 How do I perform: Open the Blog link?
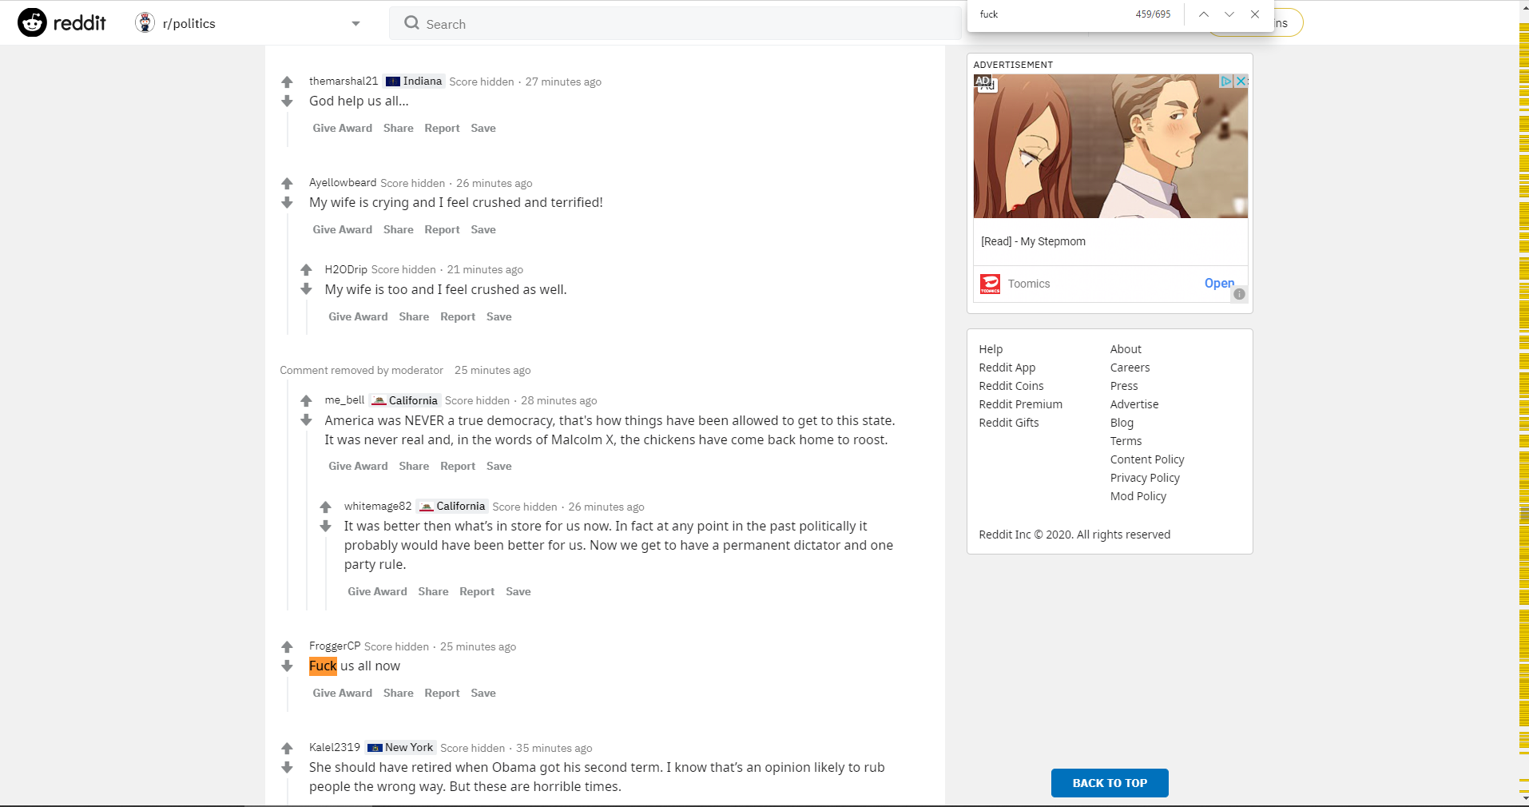tap(1122, 423)
